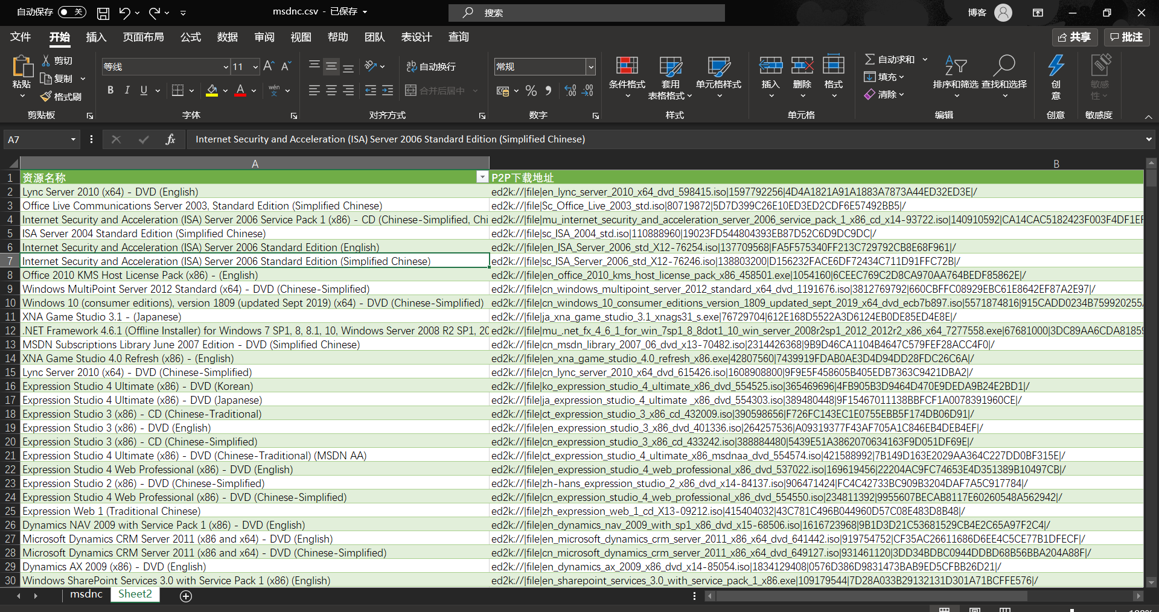Click the 共享 share button
The image size is (1159, 612).
[x=1074, y=37]
